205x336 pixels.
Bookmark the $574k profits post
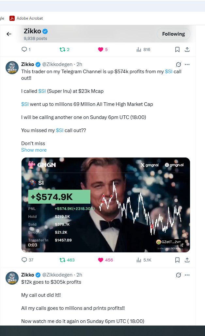[x=177, y=260]
